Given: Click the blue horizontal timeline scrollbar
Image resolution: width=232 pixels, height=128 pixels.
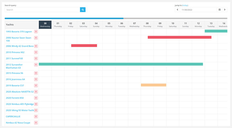Looking at the screenshot, I should 64,18.
